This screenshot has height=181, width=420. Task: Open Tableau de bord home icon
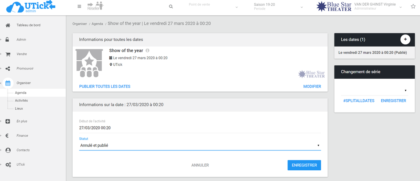click(x=8, y=25)
